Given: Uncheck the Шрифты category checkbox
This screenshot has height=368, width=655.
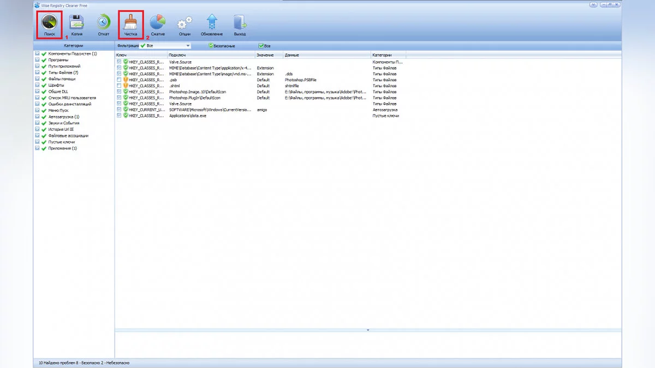Looking at the screenshot, I should tap(37, 85).
